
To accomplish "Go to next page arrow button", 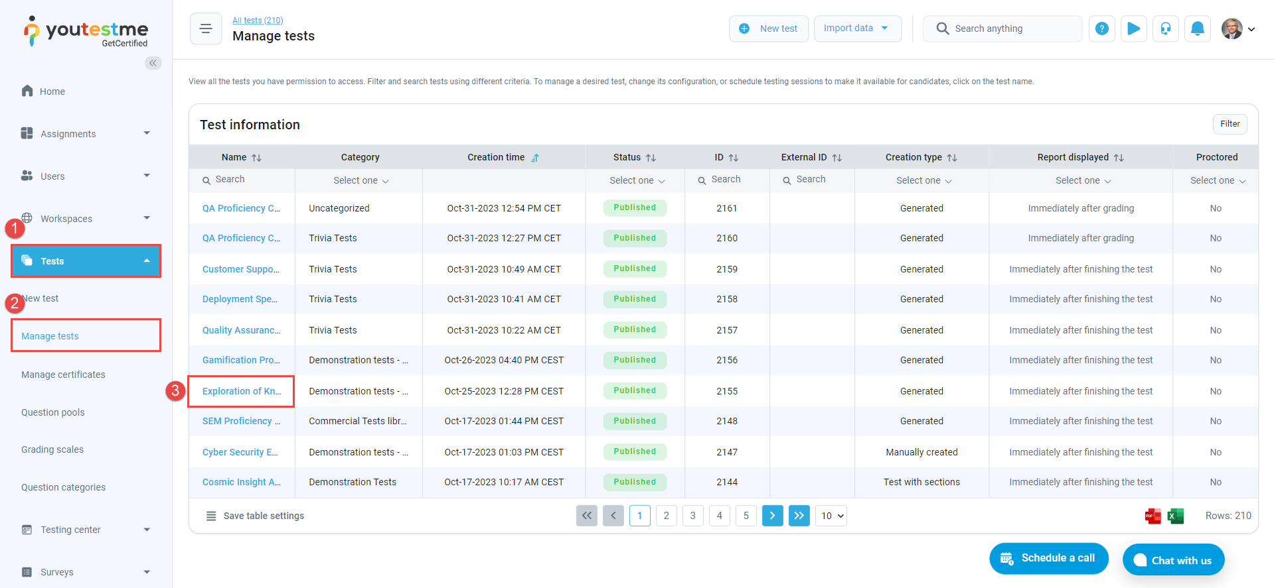I will tap(773, 516).
